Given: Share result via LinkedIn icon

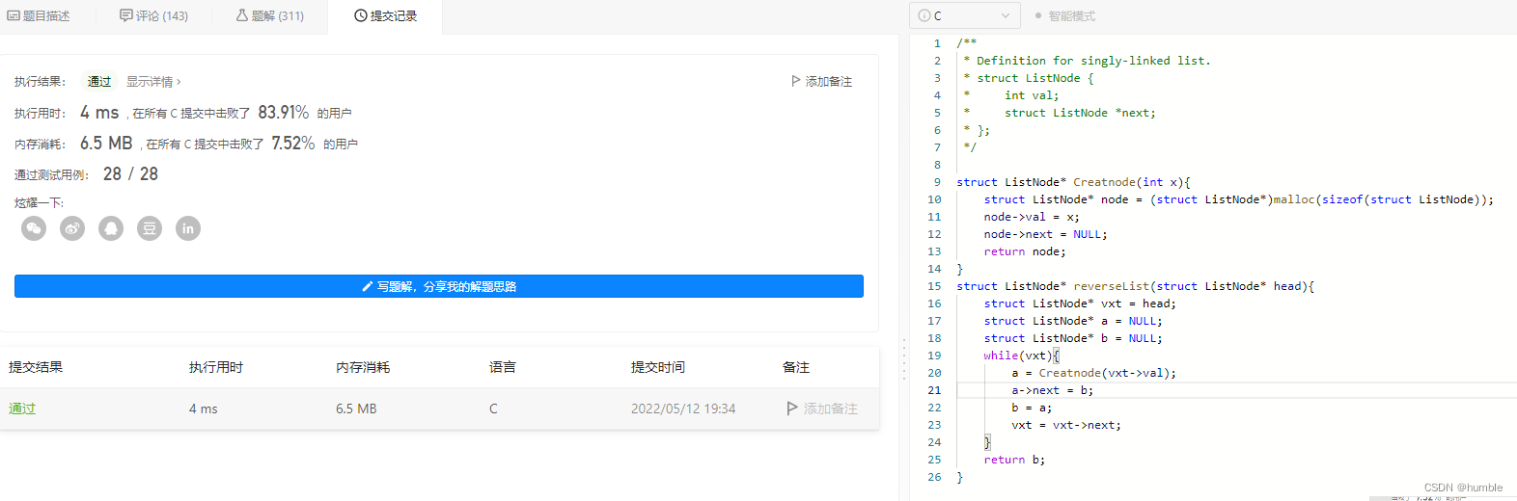Looking at the screenshot, I should (188, 228).
